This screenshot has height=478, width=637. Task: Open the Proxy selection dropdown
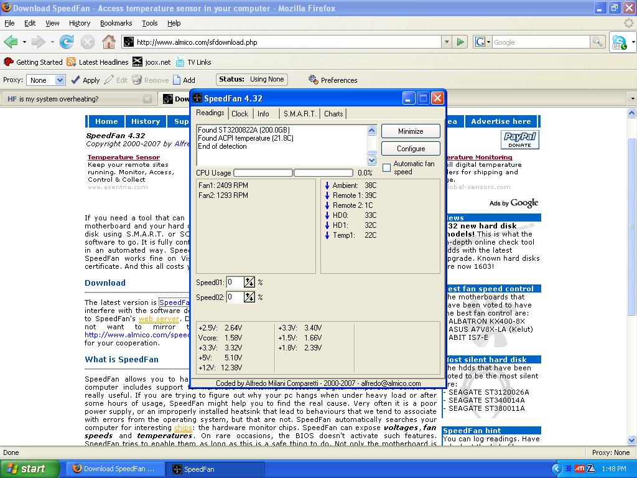point(60,80)
